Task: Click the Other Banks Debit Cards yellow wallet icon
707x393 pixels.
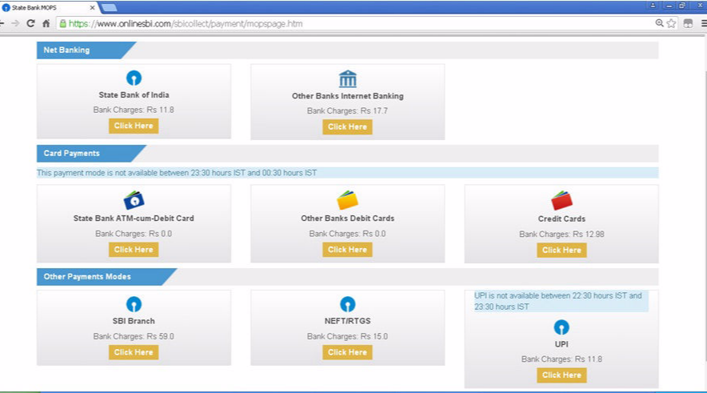Action: (347, 200)
